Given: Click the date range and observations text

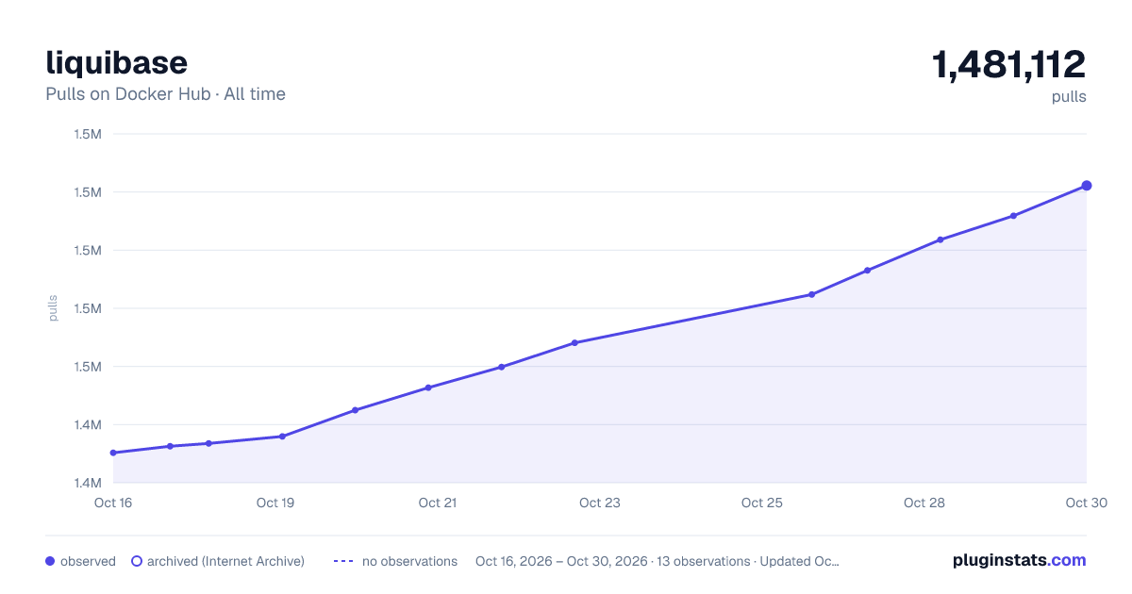Looking at the screenshot, I should pyautogui.click(x=658, y=561).
